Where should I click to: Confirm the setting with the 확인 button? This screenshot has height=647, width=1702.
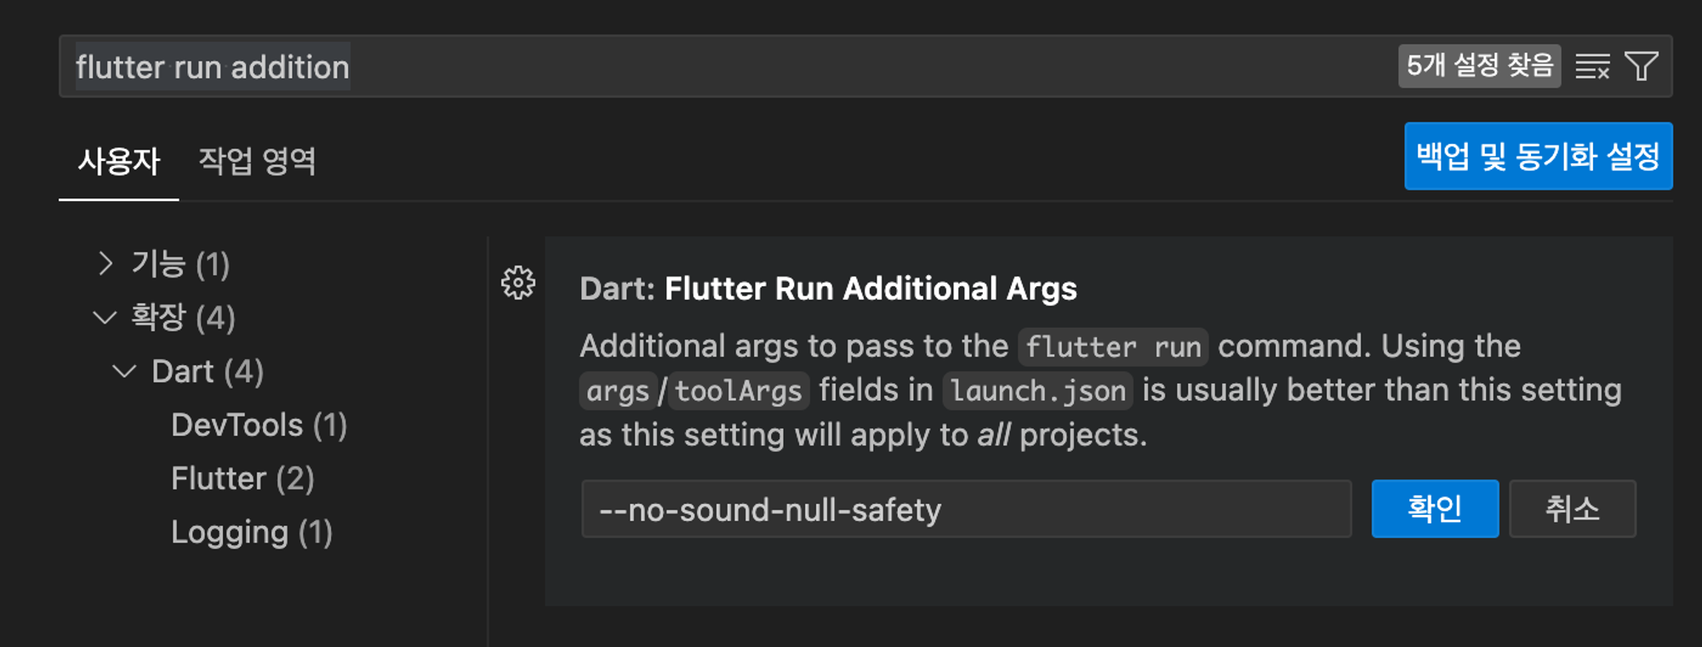(1435, 508)
